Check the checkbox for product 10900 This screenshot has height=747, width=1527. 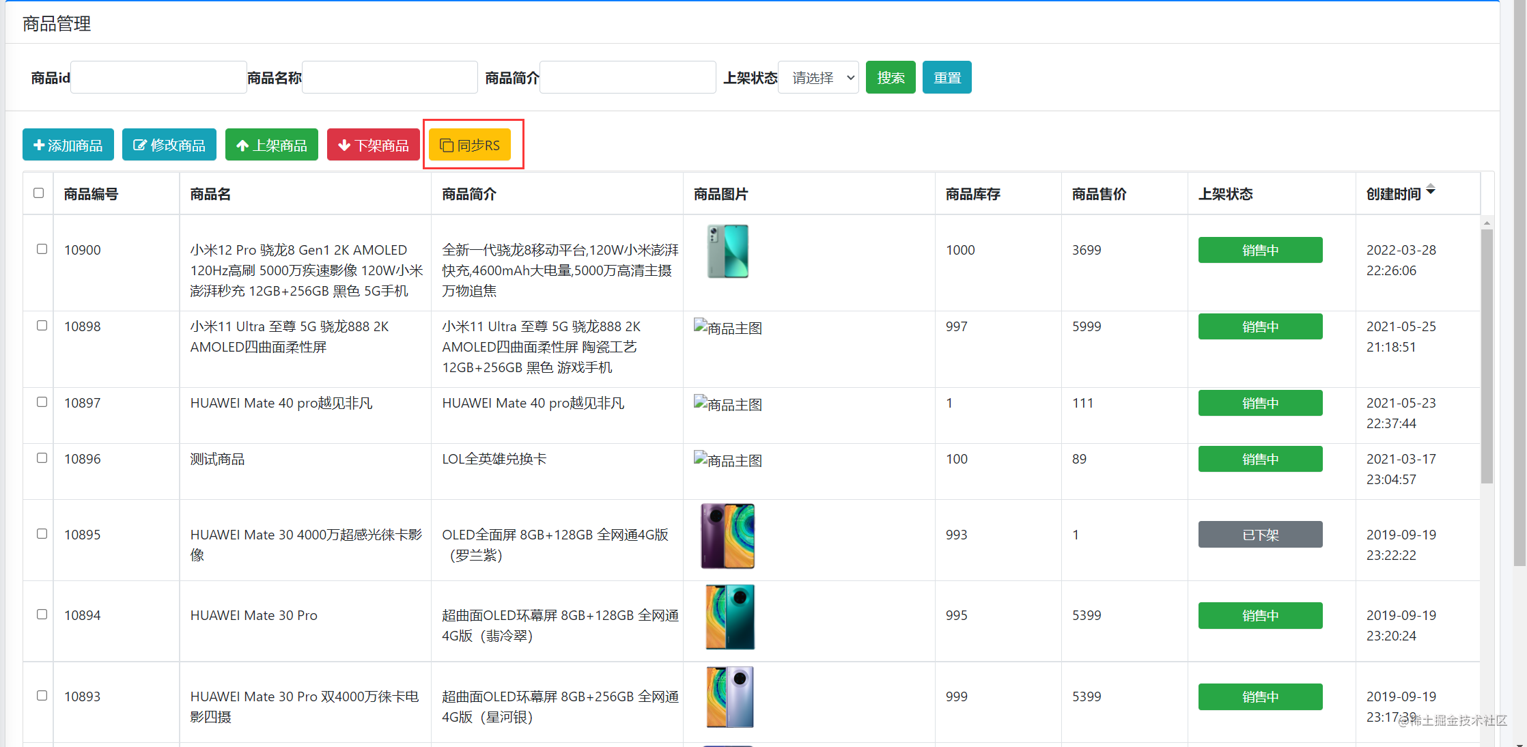pyautogui.click(x=42, y=249)
